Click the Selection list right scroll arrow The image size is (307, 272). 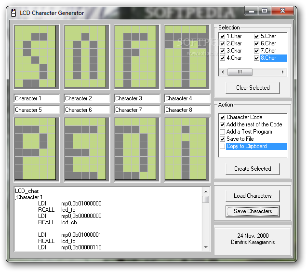click(x=282, y=72)
